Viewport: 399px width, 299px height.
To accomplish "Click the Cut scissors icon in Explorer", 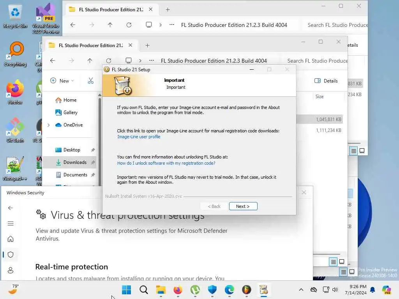I will (90, 81).
